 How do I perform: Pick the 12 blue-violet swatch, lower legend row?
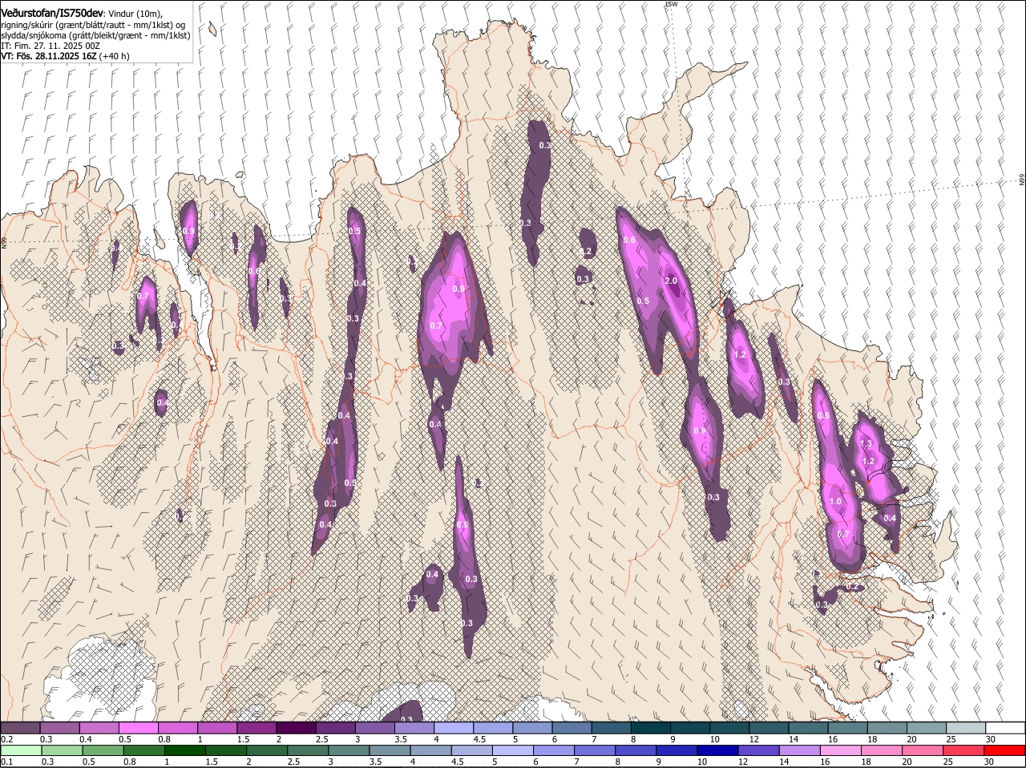[x=757, y=751]
